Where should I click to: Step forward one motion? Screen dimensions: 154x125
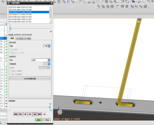[35, 114]
